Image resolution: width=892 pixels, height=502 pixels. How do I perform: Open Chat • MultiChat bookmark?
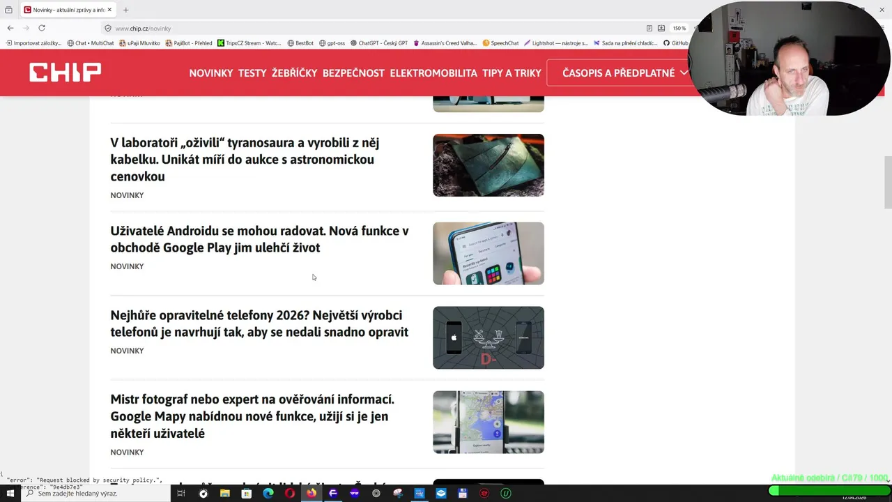tap(91, 43)
